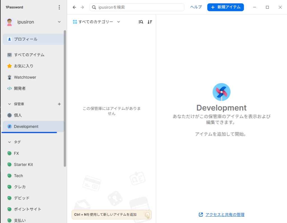The height and width of the screenshot is (223, 287).
Task: Expand the ipusiron account dropdown
Action: click(59, 22)
